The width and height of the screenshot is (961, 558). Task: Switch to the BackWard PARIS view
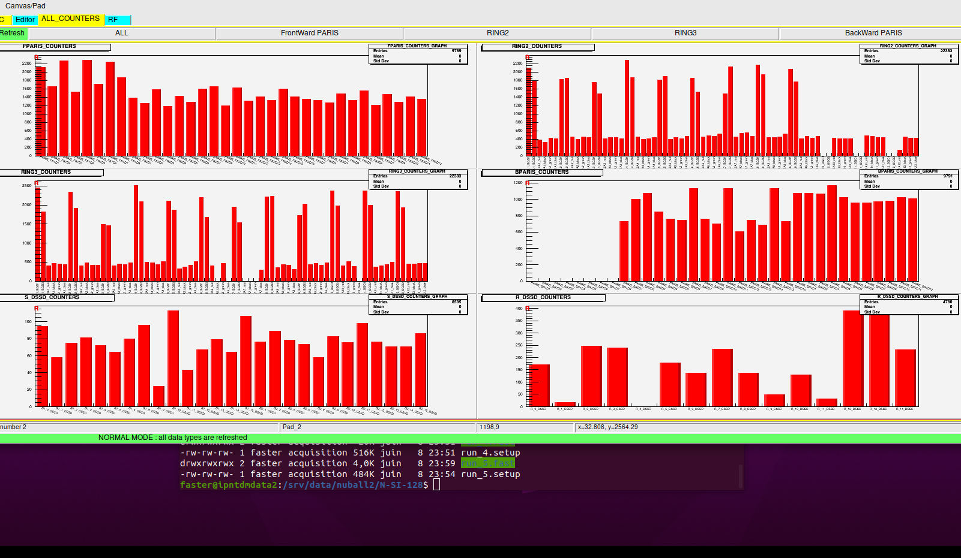tap(873, 34)
